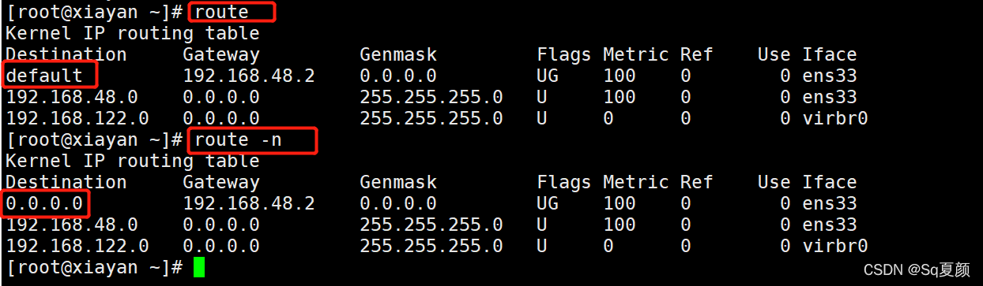983x286 pixels.
Task: Click 192.168.122.0 destination in first table
Action: click(77, 118)
